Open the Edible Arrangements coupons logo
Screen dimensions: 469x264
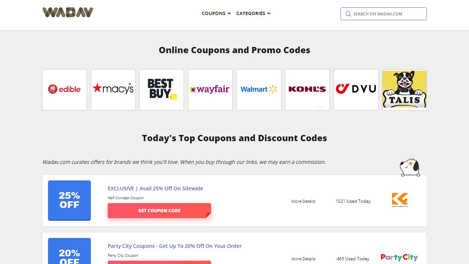(x=64, y=89)
